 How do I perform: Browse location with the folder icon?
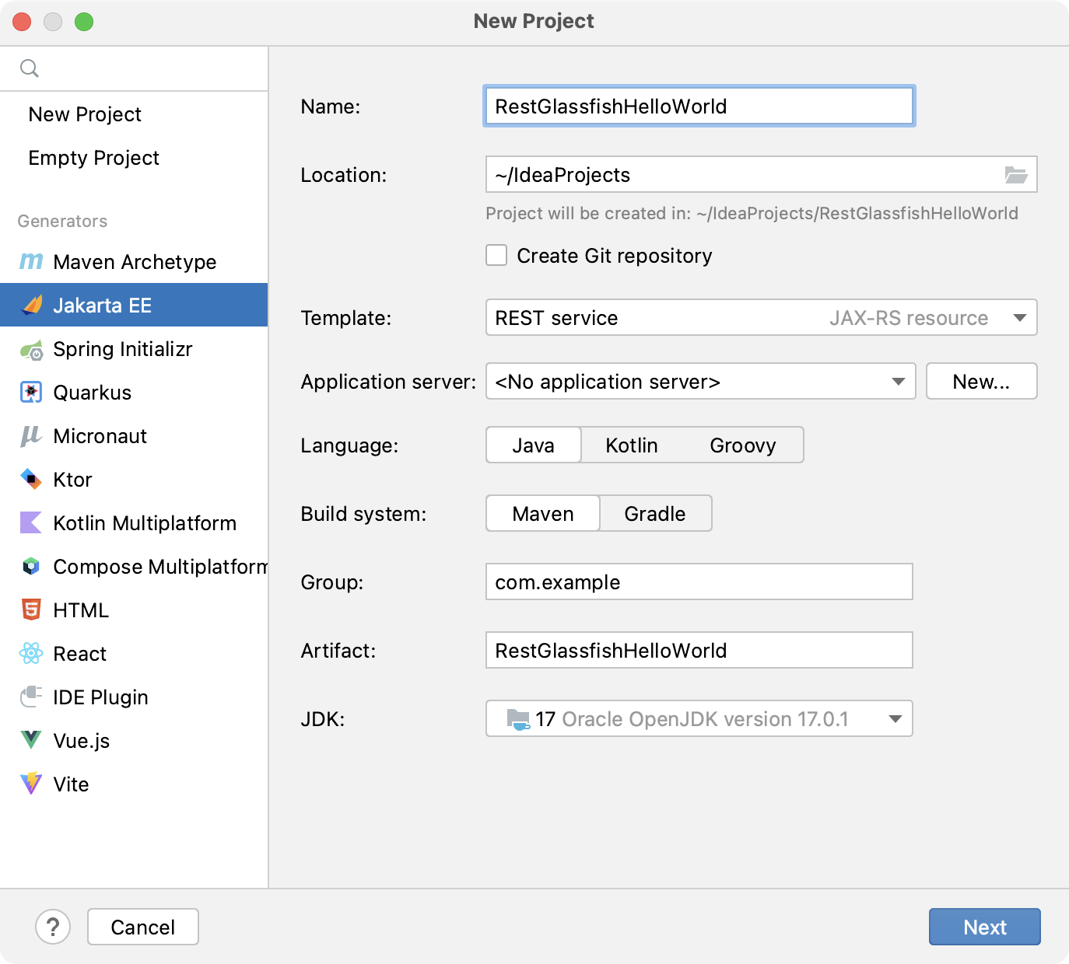(1016, 175)
